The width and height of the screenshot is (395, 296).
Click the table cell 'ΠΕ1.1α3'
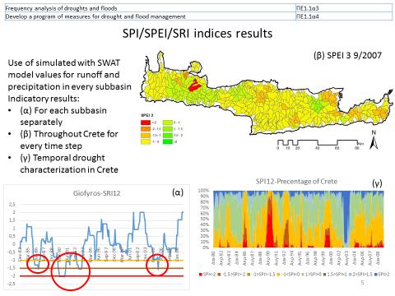(344, 8)
